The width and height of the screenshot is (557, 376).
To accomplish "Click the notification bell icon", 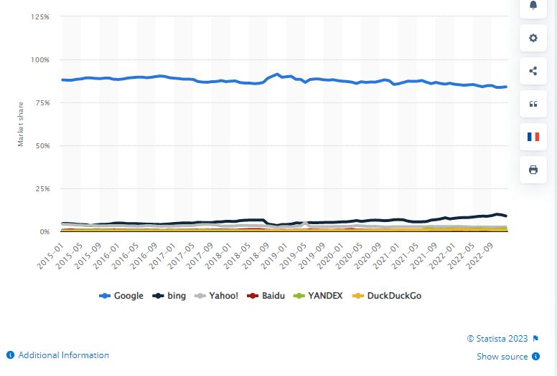I will (533, 6).
